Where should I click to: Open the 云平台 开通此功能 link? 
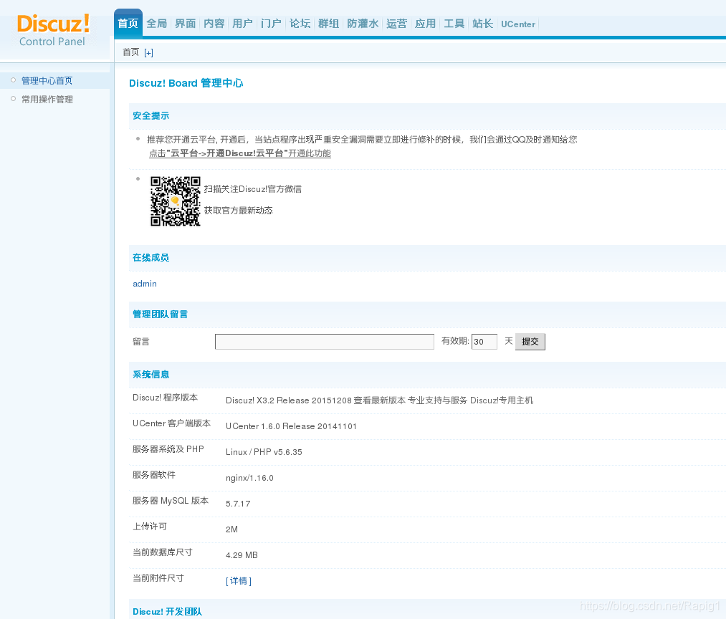[x=240, y=153]
